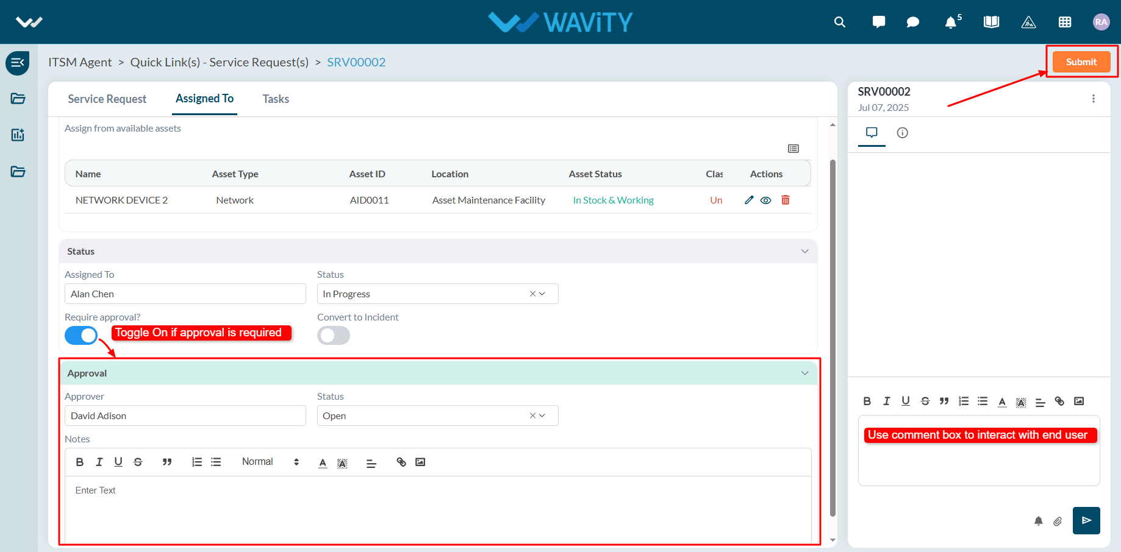
Task: Send the comment with arrow button
Action: click(1086, 520)
